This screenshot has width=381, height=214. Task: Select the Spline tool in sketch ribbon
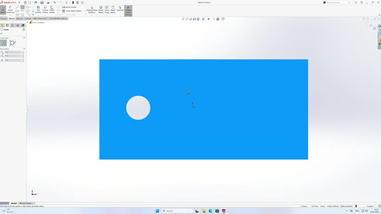tap(28, 7)
